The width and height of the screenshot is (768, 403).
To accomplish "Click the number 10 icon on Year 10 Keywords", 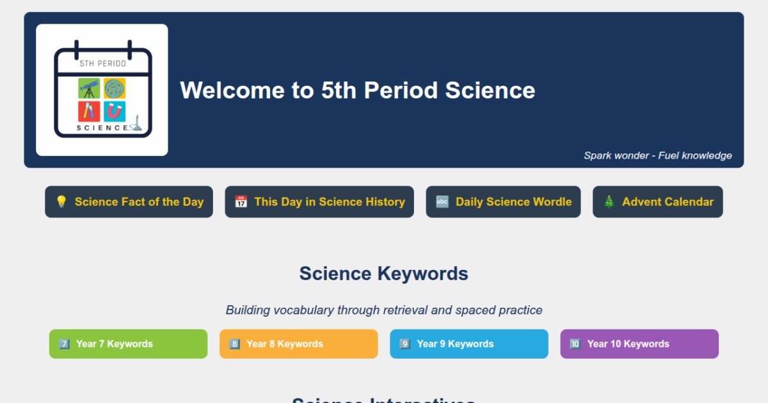I will 575,344.
